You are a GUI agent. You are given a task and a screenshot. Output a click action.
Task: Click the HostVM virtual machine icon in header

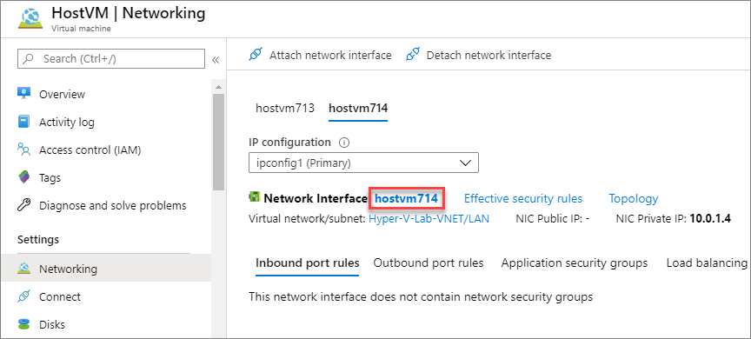(x=30, y=18)
